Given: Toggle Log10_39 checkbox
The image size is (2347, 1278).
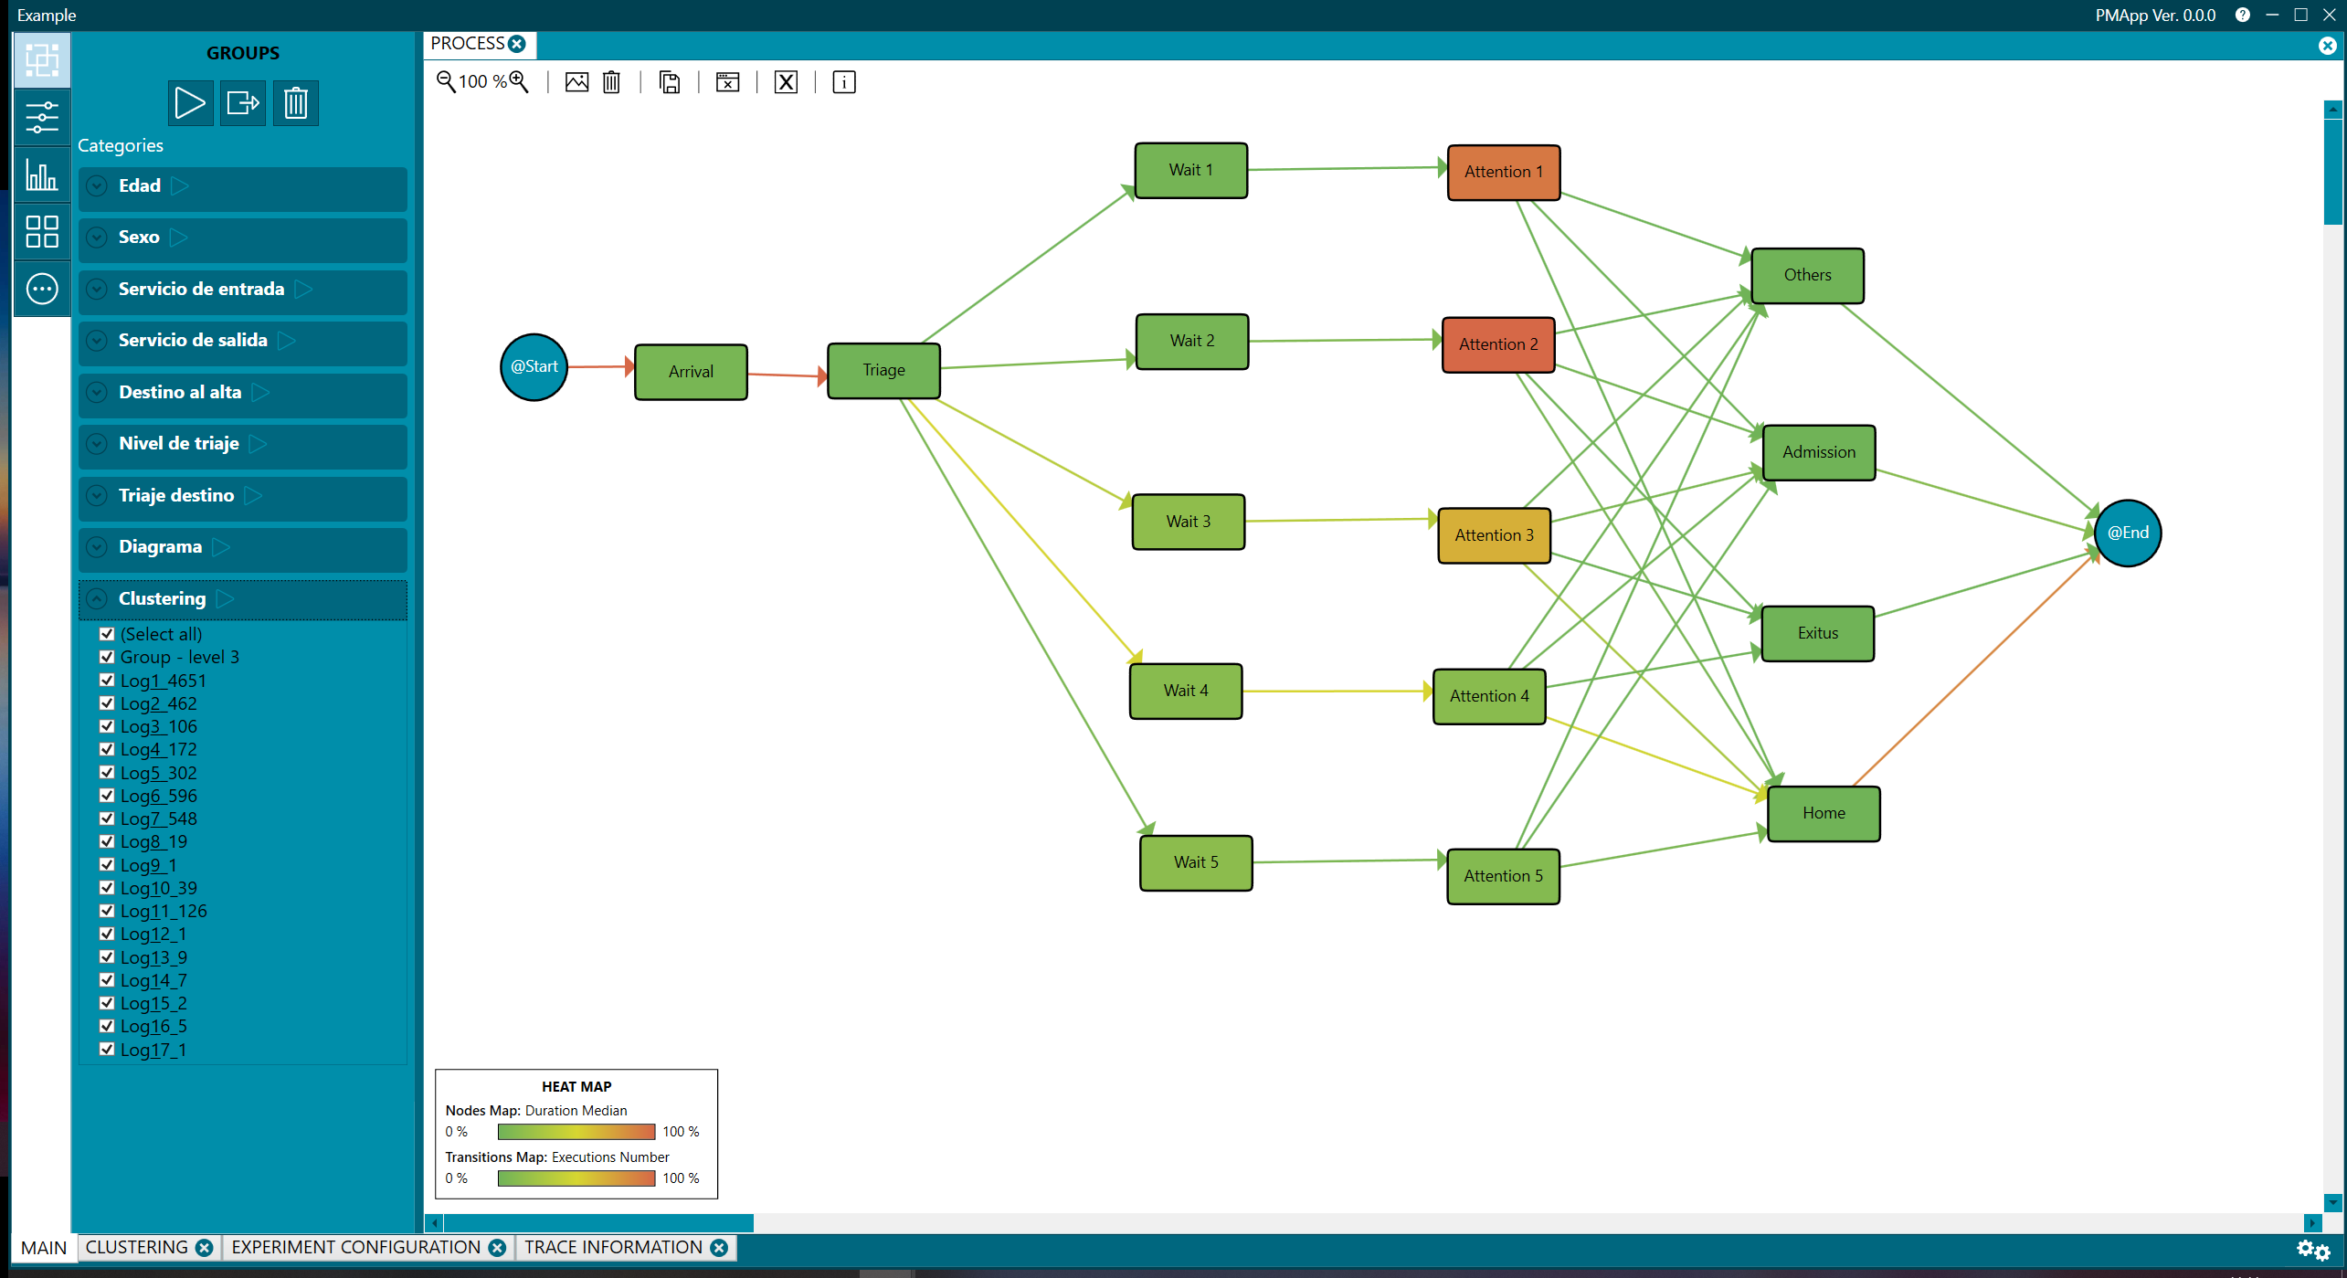Looking at the screenshot, I should 107,888.
